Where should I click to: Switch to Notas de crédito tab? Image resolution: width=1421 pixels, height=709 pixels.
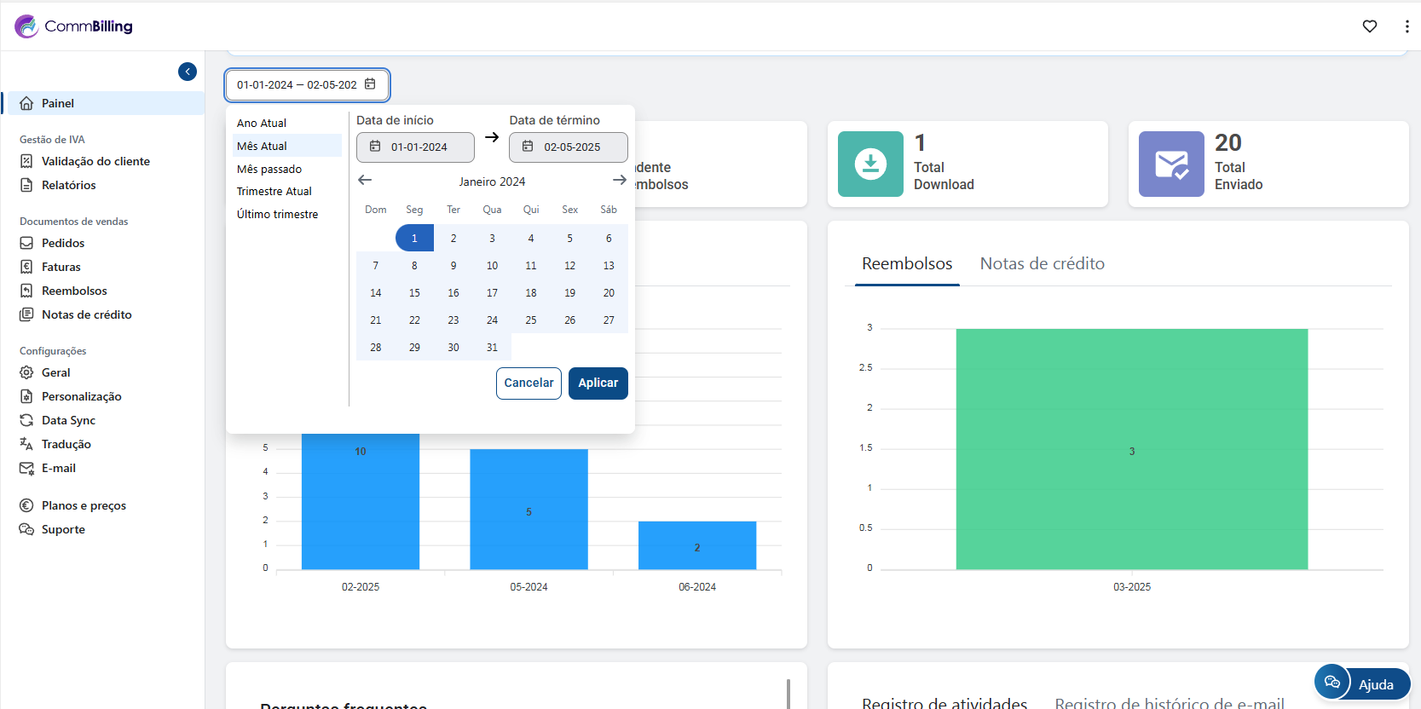pos(1042,264)
